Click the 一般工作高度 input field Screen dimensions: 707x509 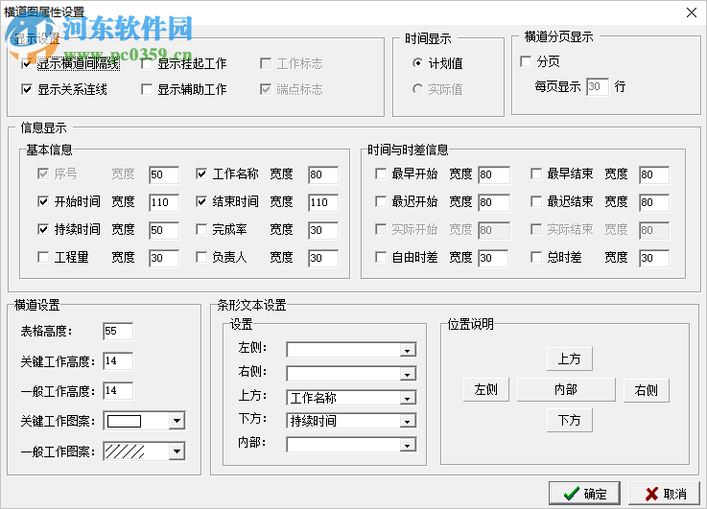point(118,391)
